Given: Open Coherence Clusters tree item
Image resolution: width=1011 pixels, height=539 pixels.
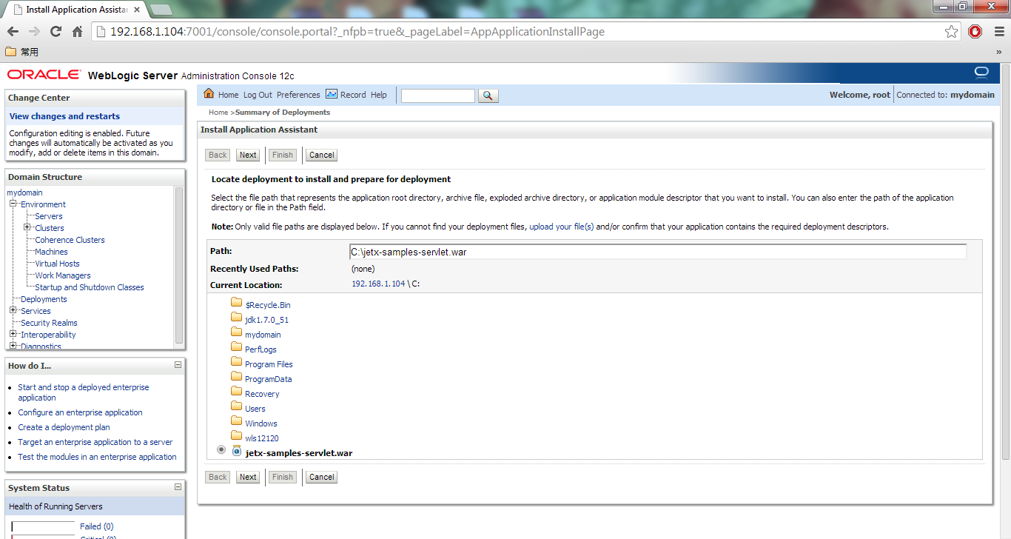Looking at the screenshot, I should tap(70, 240).
